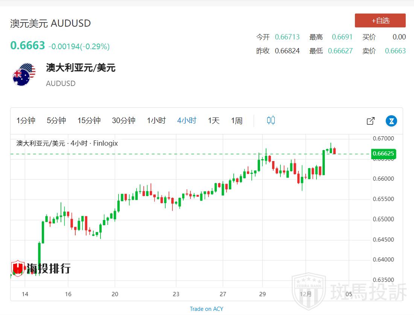Click the Australia/US flag pair icon
This screenshot has height=315, width=414.
pos(24,74)
